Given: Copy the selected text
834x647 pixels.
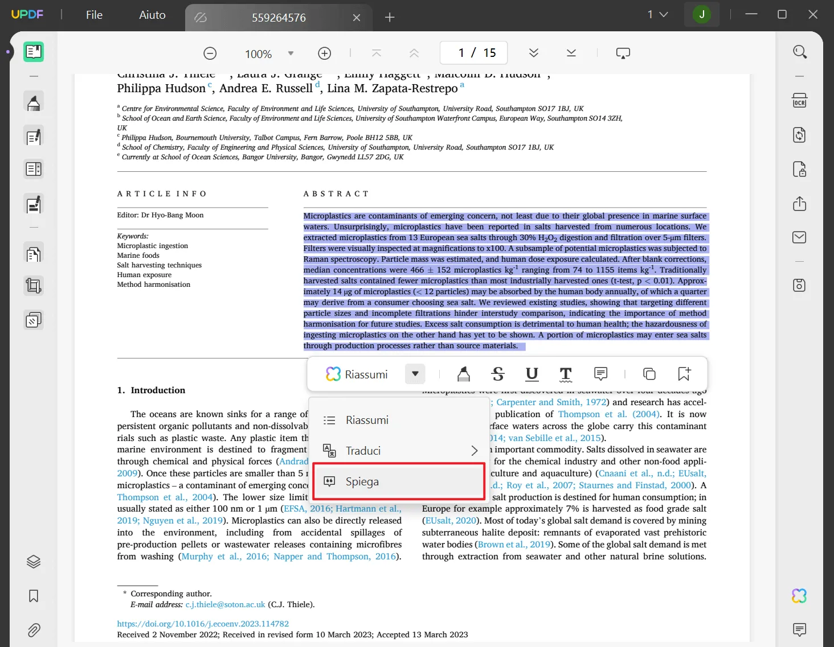Looking at the screenshot, I should (649, 374).
